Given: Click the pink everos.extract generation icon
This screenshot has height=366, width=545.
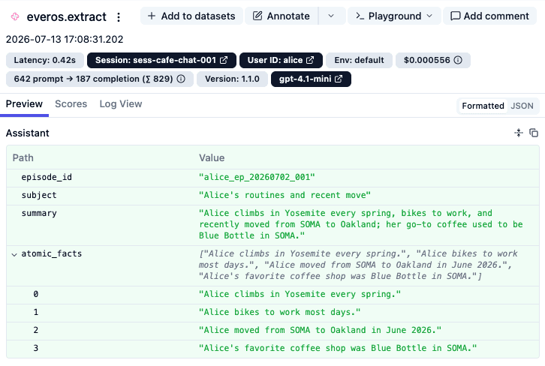Looking at the screenshot, I should click(15, 16).
